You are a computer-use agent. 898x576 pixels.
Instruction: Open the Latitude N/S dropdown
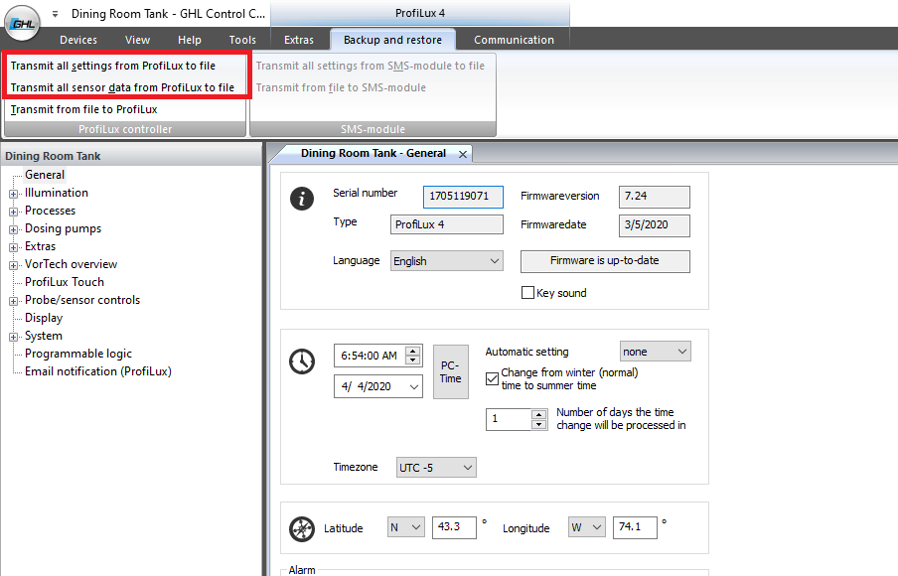point(406,527)
